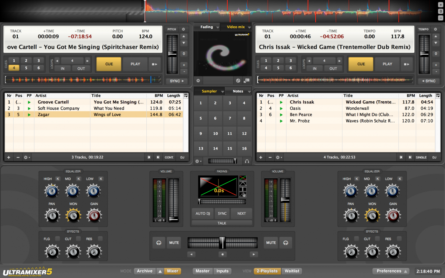Toggle kill switch for left LOW band
This screenshot has height=278, width=445.
click(x=101, y=179)
